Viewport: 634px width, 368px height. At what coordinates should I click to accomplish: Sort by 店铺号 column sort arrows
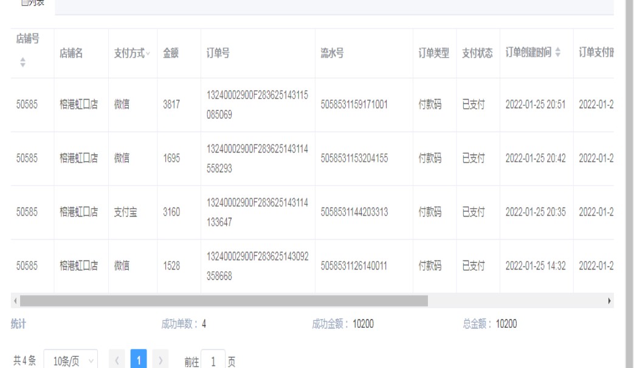click(x=24, y=62)
